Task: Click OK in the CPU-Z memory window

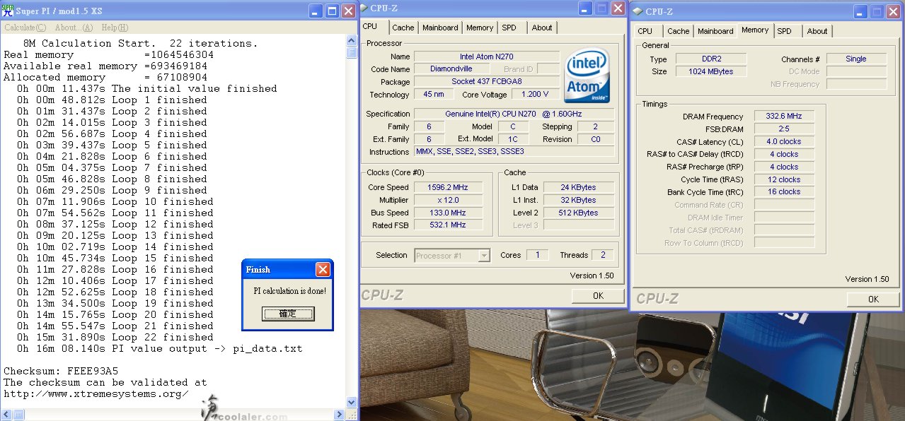Action: (873, 299)
